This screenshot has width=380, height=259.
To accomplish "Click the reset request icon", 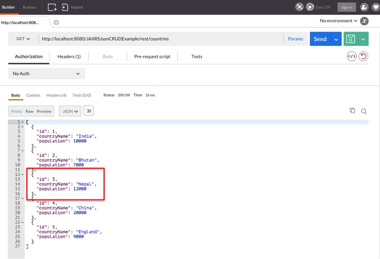I will (x=363, y=56).
